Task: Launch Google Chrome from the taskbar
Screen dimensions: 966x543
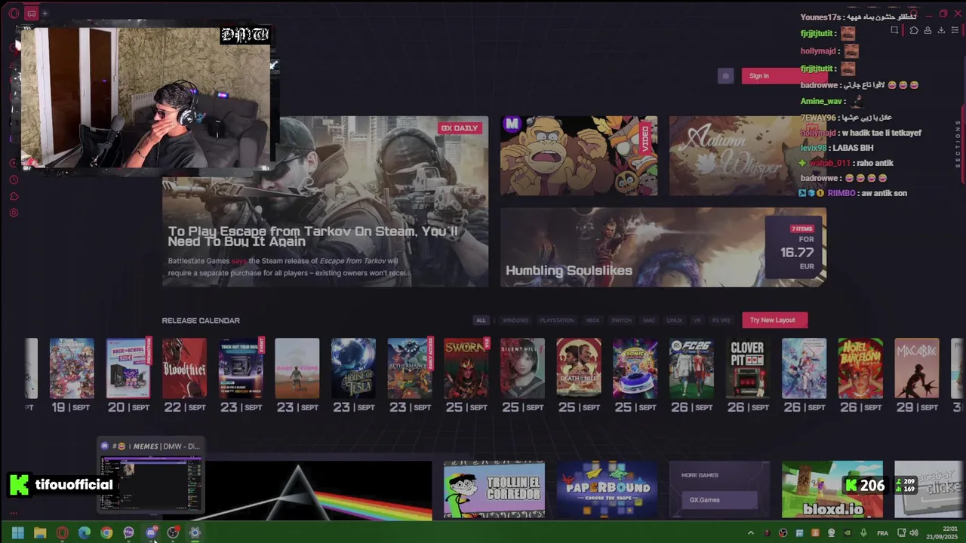Action: tap(106, 533)
